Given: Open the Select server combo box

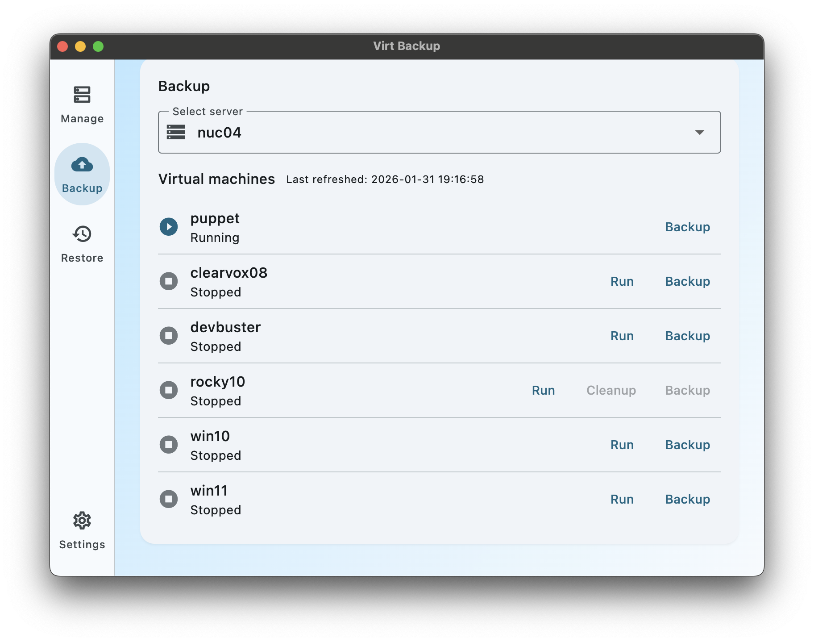Looking at the screenshot, I should (439, 132).
